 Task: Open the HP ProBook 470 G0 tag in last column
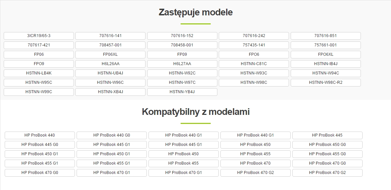(327, 163)
